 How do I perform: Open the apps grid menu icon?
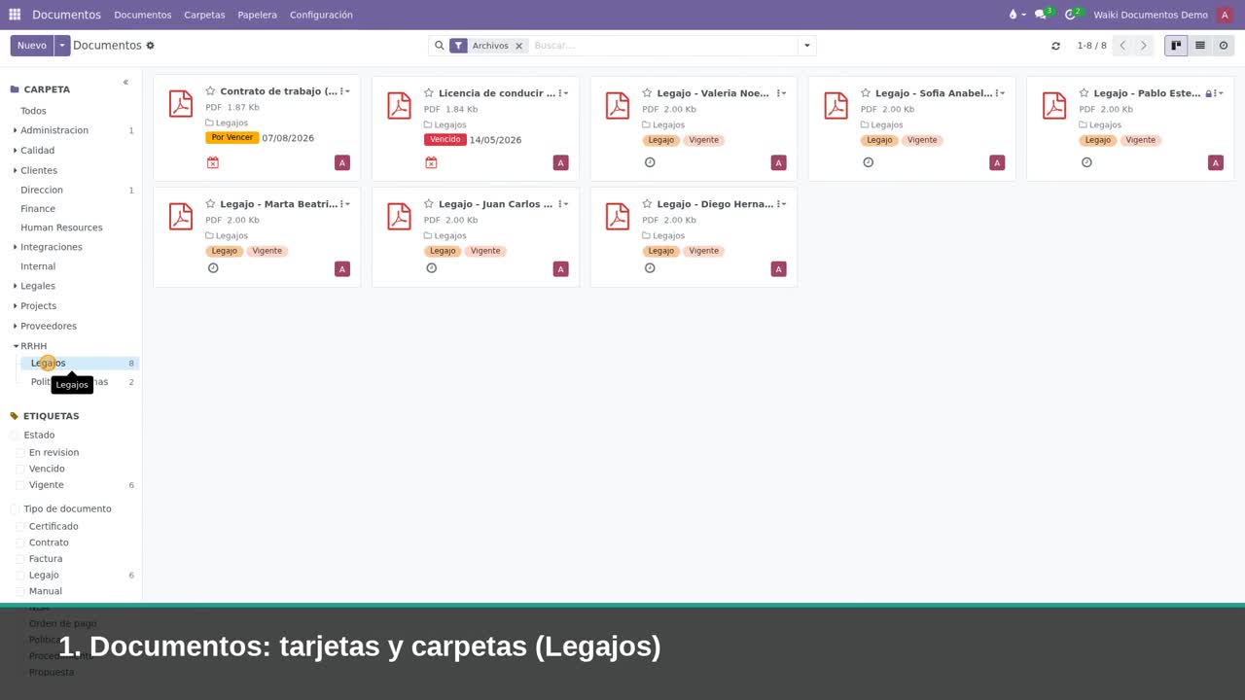[15, 15]
